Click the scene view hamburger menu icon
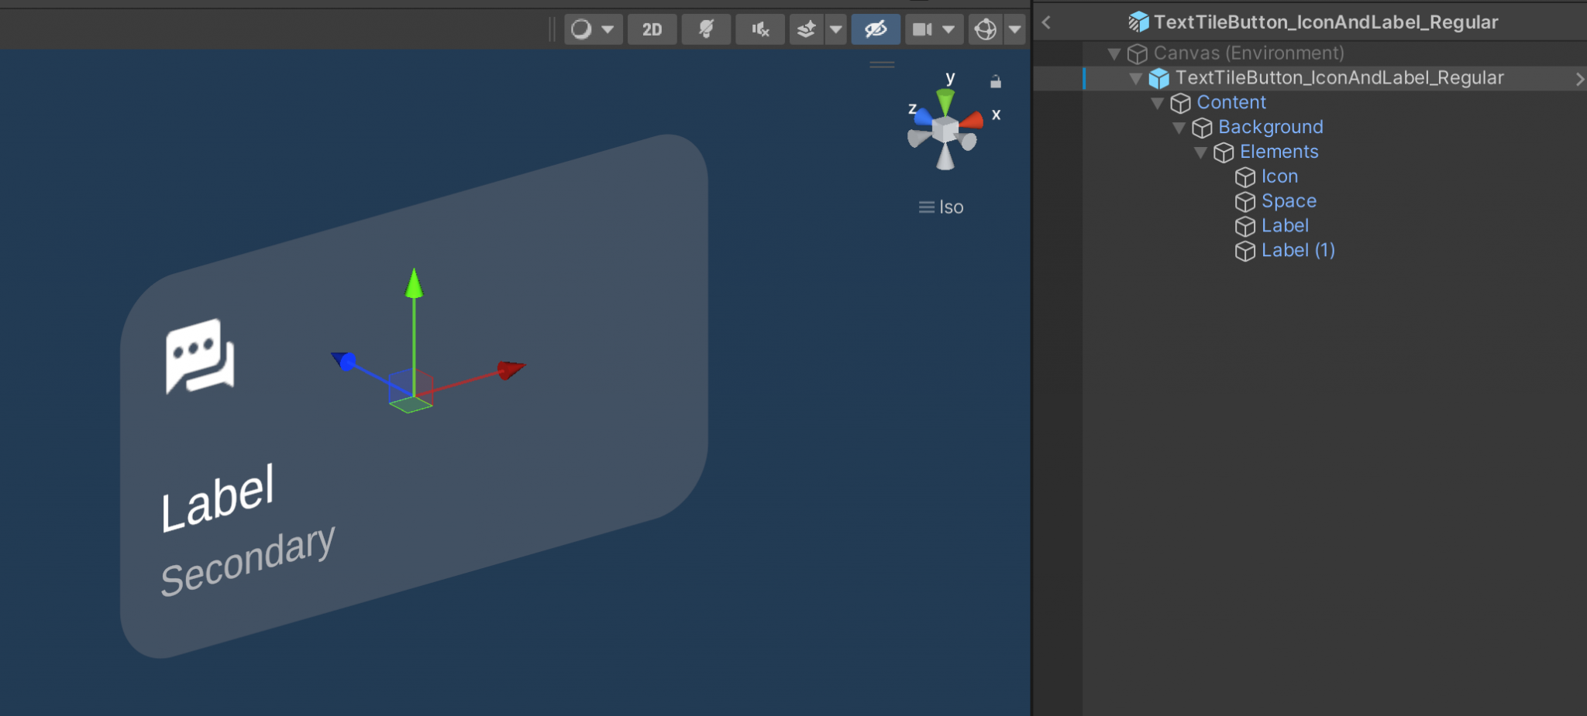 [882, 65]
